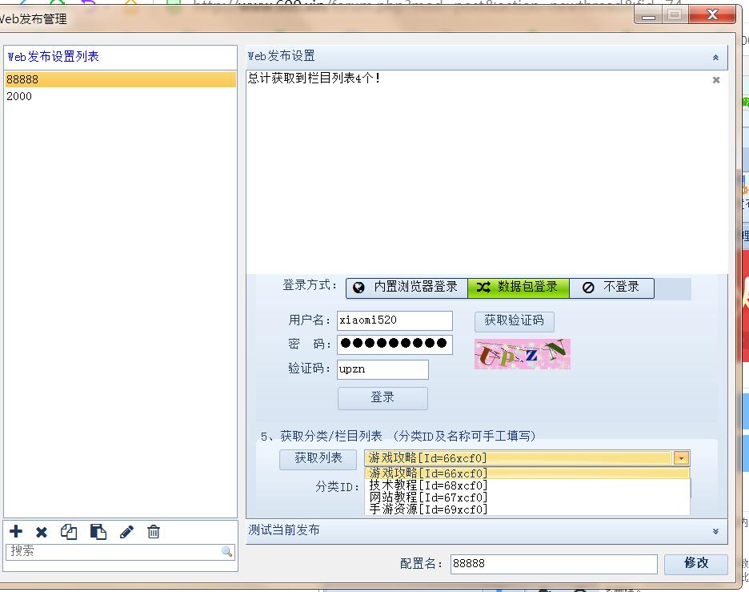Expand the 测试当前发布 section

[715, 531]
